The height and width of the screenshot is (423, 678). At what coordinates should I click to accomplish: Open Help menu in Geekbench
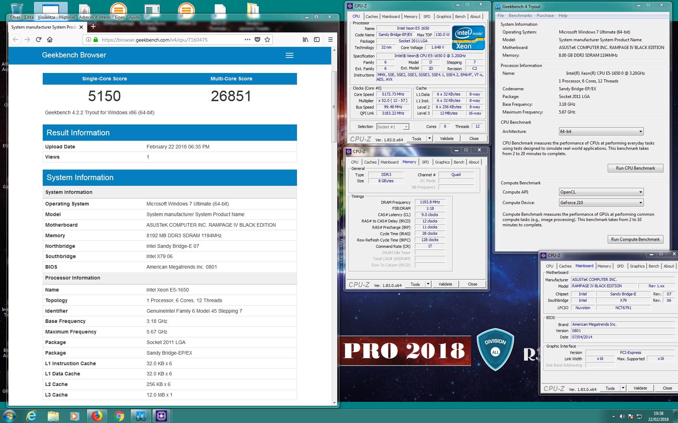(563, 16)
